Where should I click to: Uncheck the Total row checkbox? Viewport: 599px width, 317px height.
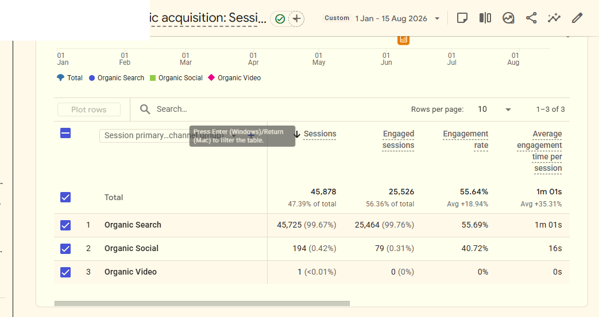65,197
